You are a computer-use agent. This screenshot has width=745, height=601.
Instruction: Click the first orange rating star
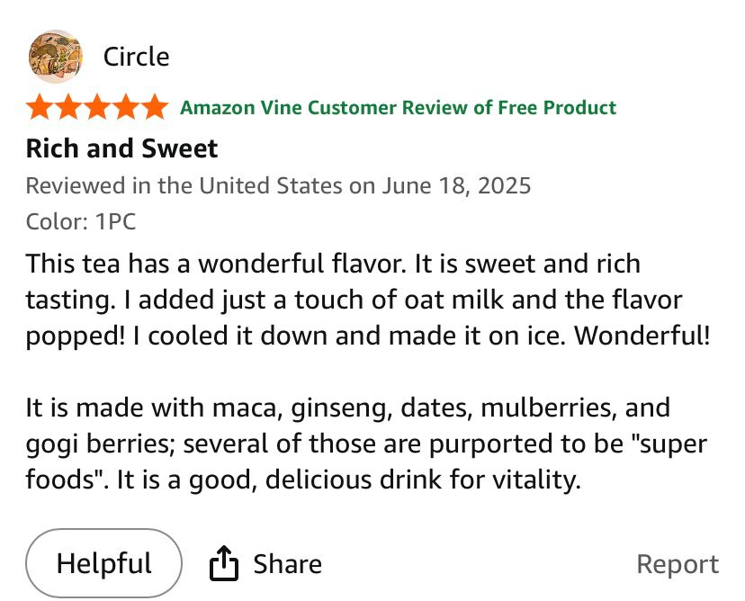click(x=40, y=108)
